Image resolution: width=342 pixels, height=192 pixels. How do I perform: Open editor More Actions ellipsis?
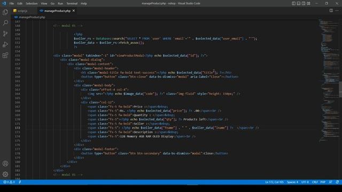tap(337, 11)
